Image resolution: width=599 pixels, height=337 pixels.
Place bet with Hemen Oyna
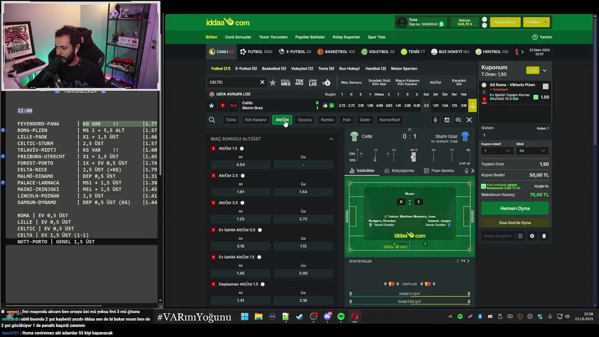515,208
